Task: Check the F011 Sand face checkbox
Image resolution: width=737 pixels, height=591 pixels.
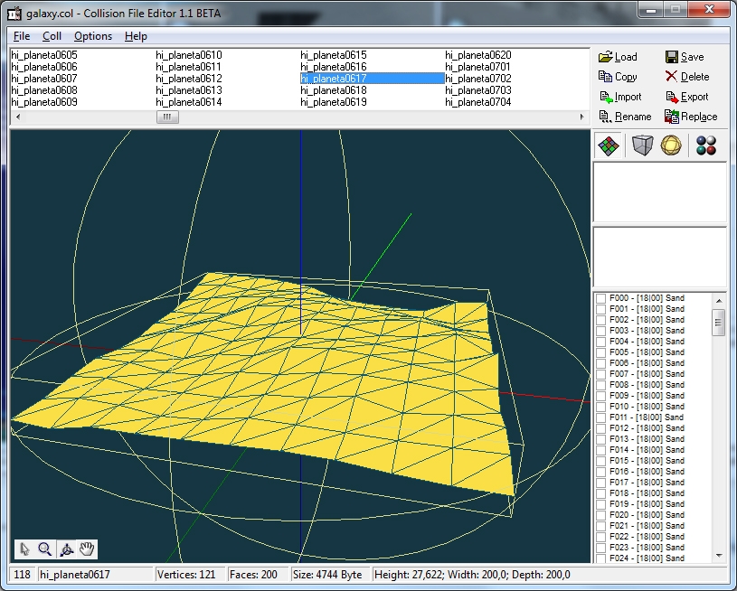Action: [x=600, y=417]
